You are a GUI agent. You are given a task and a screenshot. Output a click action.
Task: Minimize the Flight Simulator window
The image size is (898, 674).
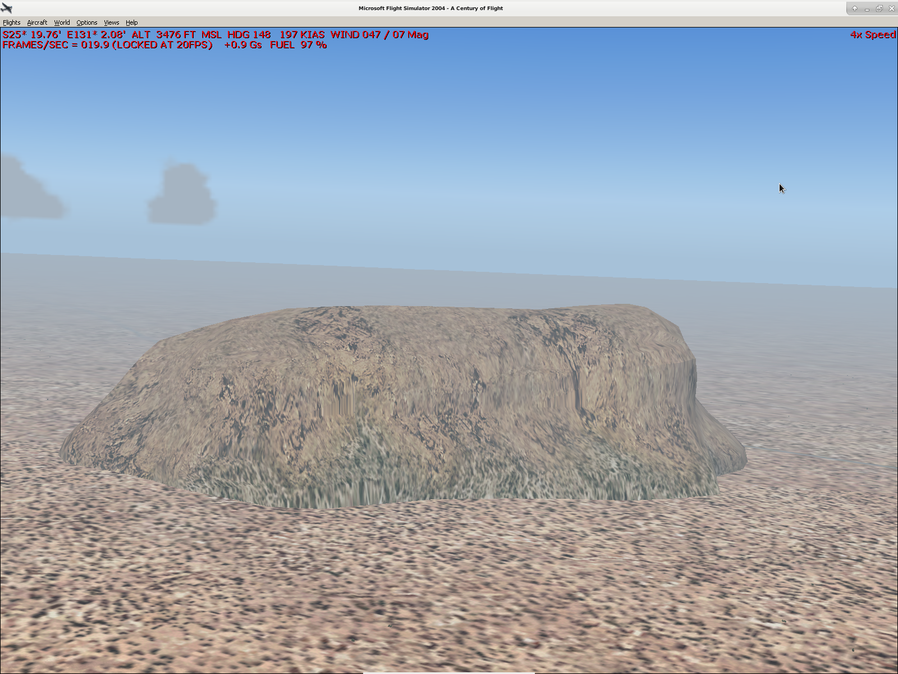coord(867,8)
